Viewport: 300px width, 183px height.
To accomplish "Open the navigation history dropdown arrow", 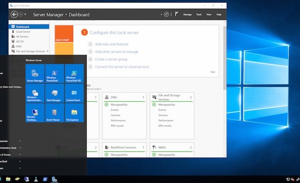I will [x=25, y=15].
